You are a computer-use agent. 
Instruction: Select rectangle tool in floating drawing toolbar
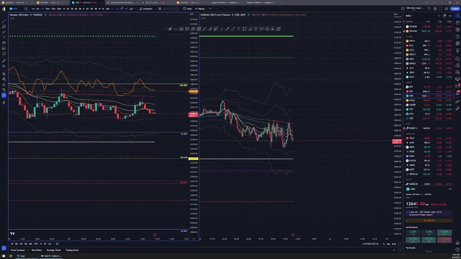pos(245,29)
